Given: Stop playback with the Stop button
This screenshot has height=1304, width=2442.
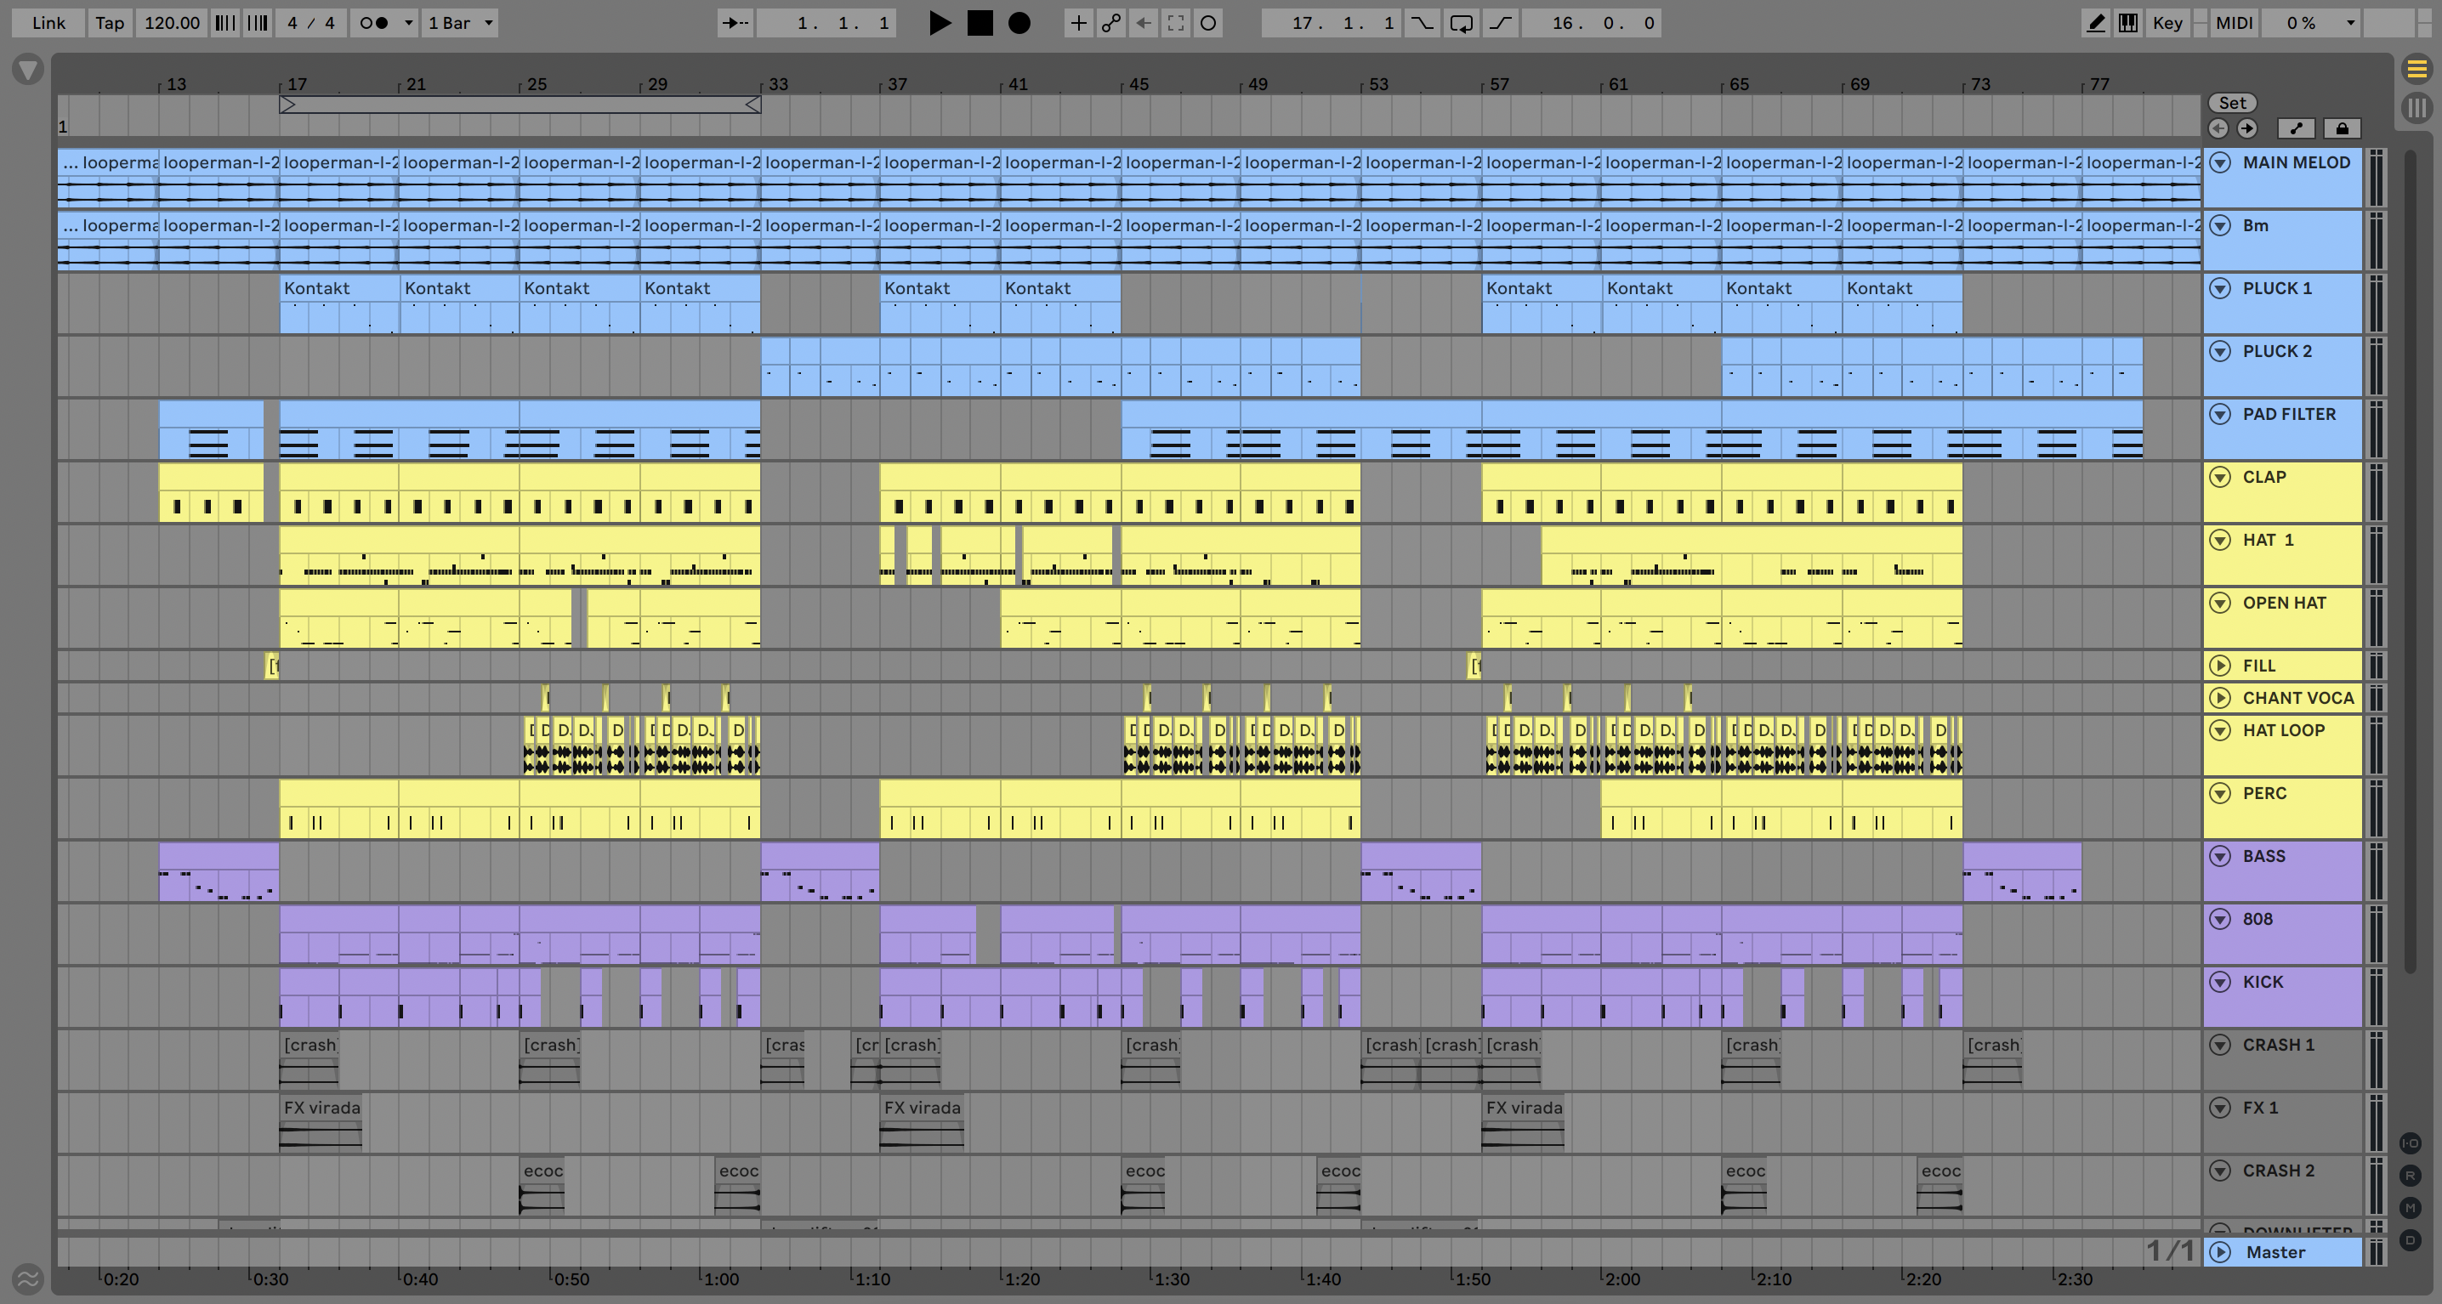Looking at the screenshot, I should point(980,24).
